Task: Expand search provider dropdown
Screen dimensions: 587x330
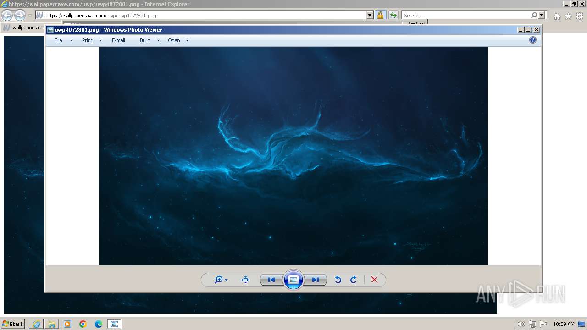Action: point(542,15)
